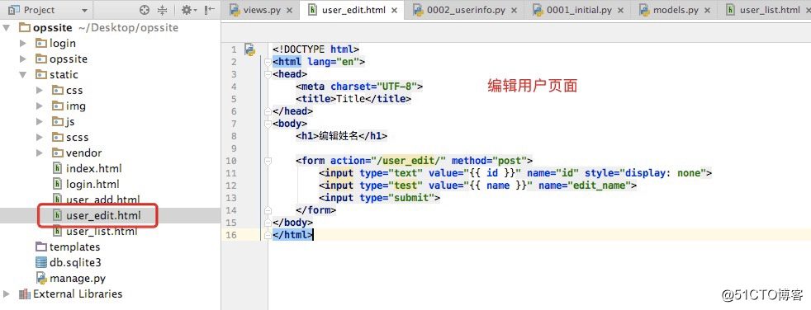This screenshot has width=811, height=310.
Task: Click the js folder icon
Action: 58,121
